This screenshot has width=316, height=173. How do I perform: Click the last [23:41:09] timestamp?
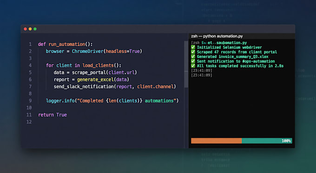click(x=202, y=75)
